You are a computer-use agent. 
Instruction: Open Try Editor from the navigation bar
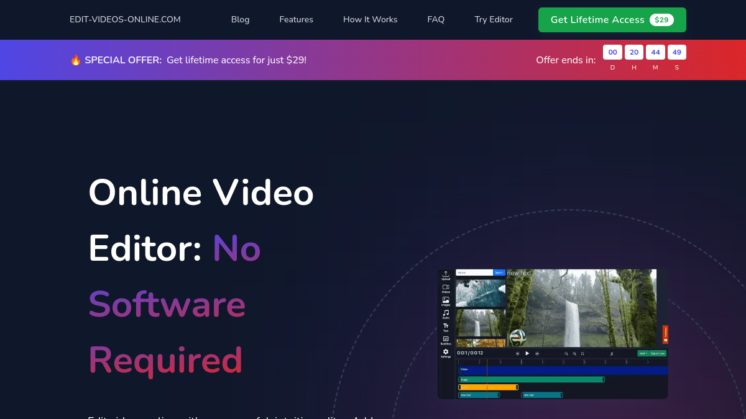(x=494, y=20)
